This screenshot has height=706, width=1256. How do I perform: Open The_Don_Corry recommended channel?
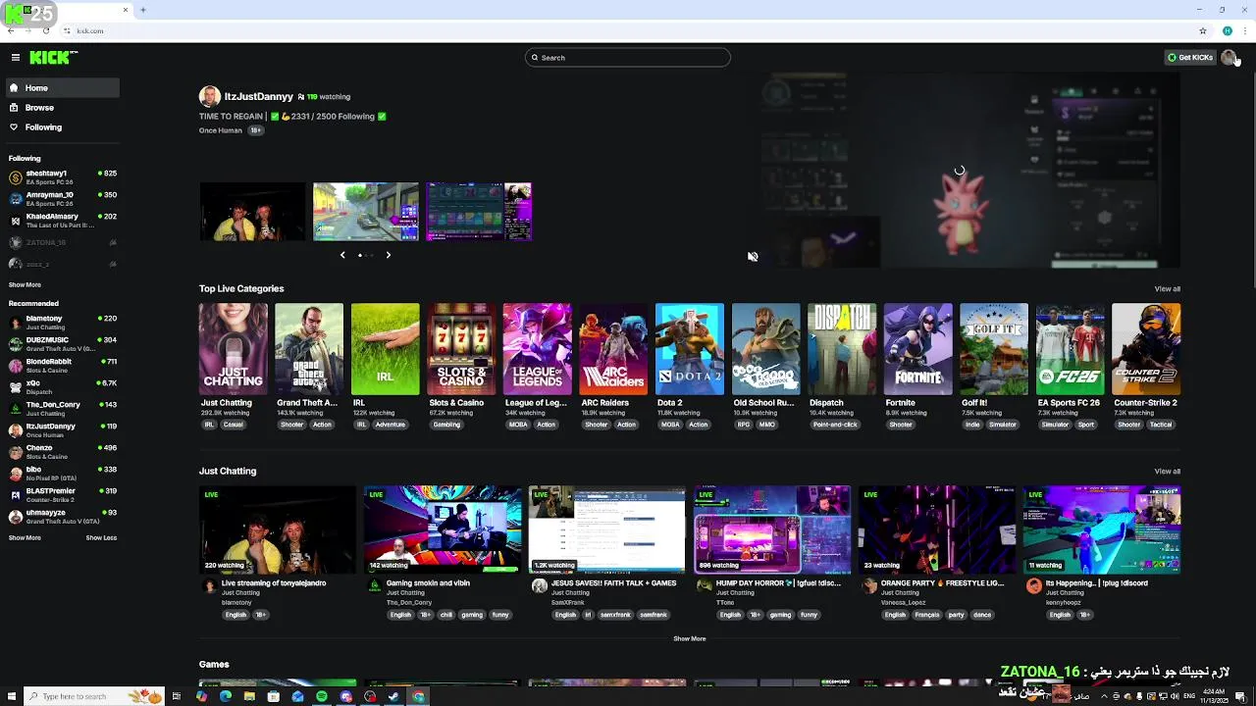point(61,409)
